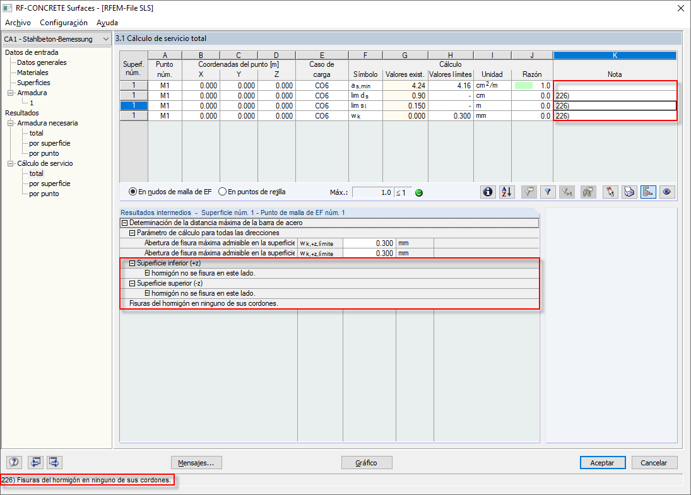Viewport: 691px width, 495px height.
Task: Click the grey funnel with folder icon
Action: click(x=529, y=192)
